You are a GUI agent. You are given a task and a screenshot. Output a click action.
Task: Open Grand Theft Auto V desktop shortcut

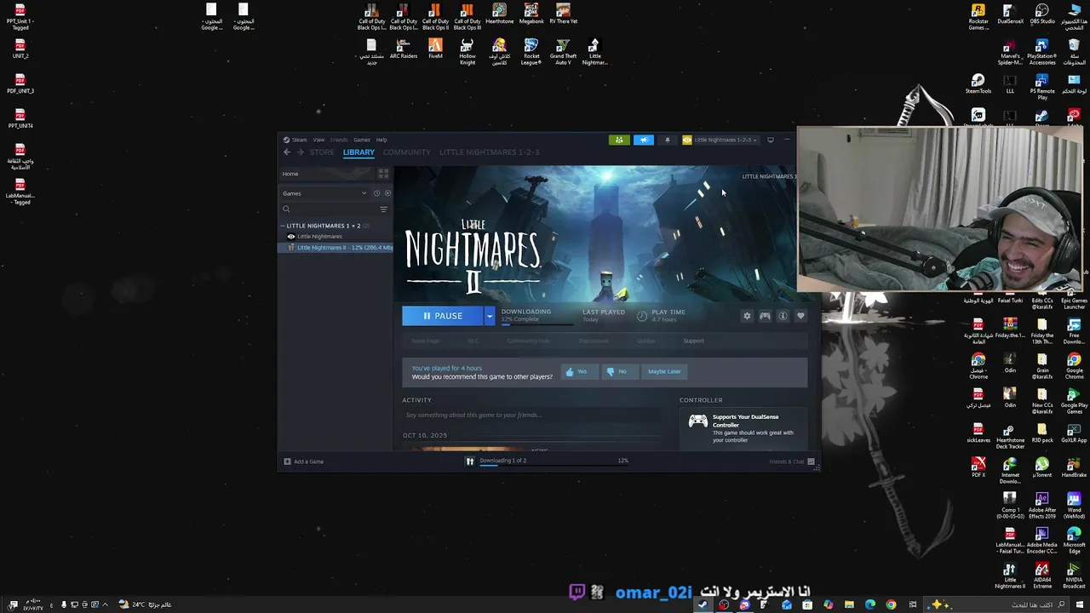[563, 52]
